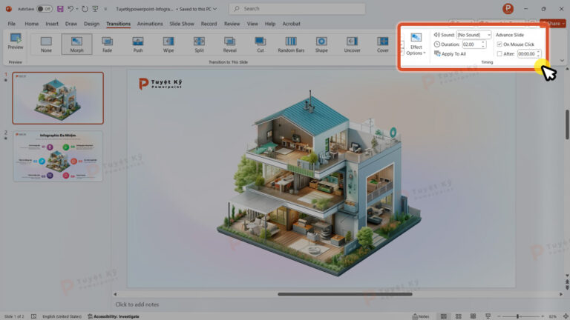The width and height of the screenshot is (570, 320).
Task: Click the horizontal scrollbar thumb
Action: [345, 294]
